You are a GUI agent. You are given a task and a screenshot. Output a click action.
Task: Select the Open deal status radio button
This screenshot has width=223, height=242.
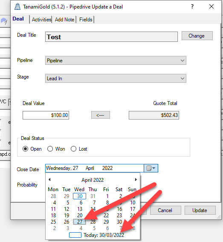(25, 149)
